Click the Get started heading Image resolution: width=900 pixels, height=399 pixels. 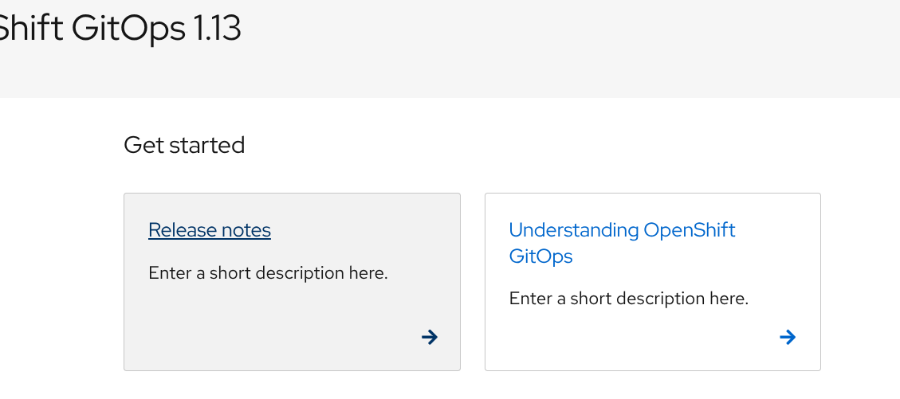point(184,145)
